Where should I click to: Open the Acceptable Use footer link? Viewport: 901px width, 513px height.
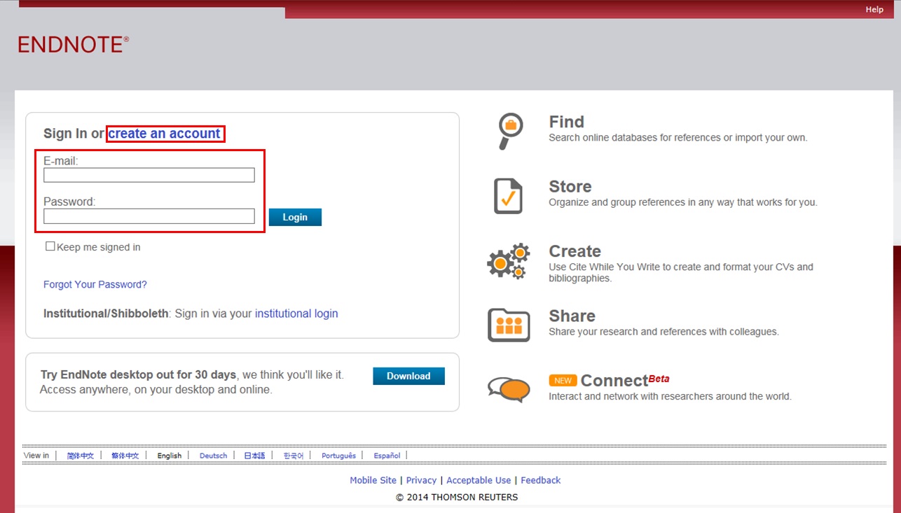click(479, 480)
